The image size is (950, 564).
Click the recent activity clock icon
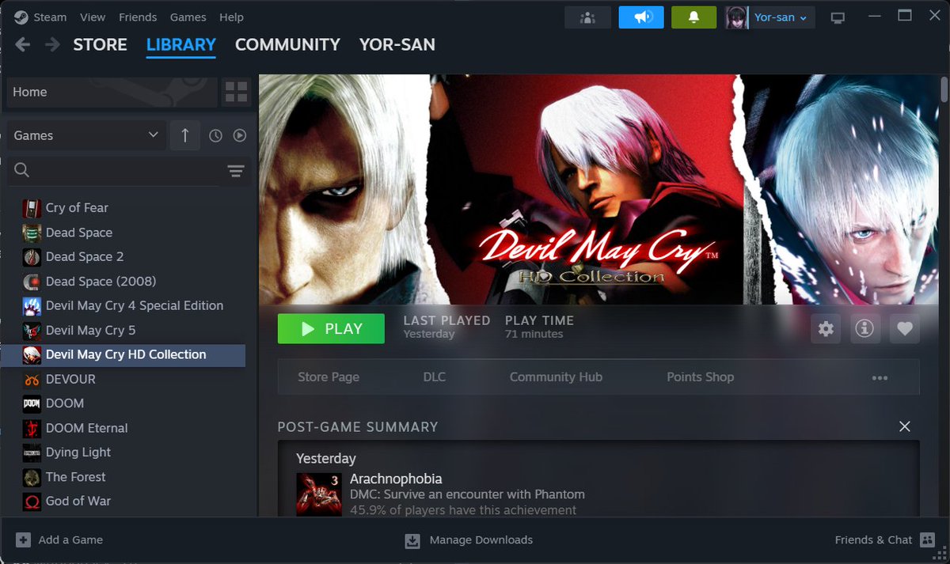click(215, 136)
